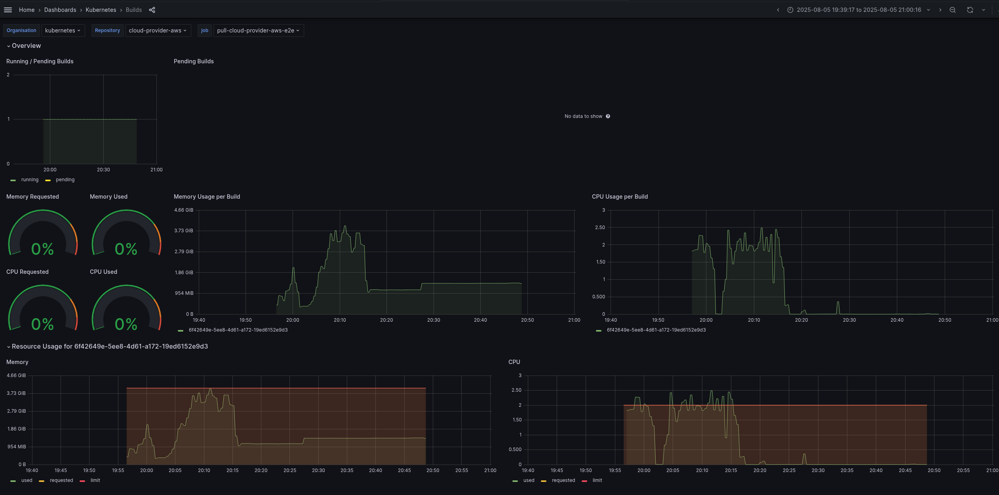Open the refresh interval dropdown arrow
The image size is (999, 495).
[984, 10]
